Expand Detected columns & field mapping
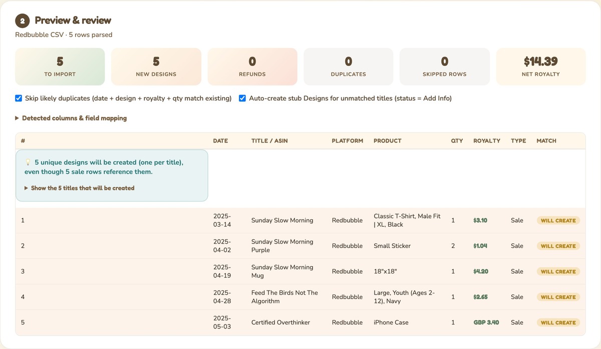Image resolution: width=601 pixels, height=349 pixels. 71,118
